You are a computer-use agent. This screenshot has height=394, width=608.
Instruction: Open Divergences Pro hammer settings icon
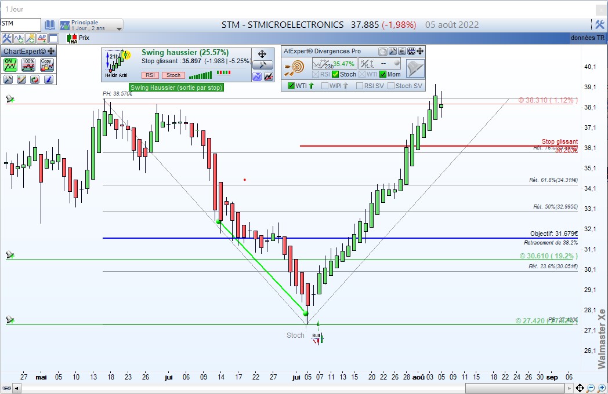click(392, 51)
